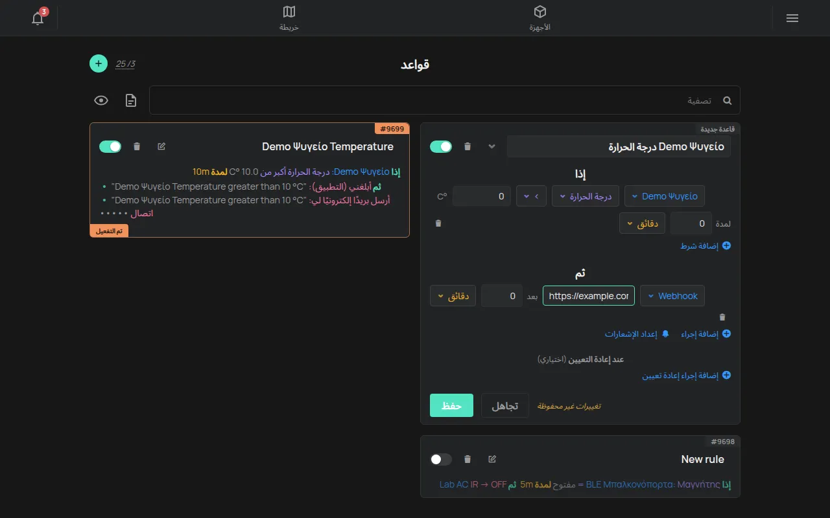Click the 25/3 rule count text
The image size is (830, 518).
pyautogui.click(x=126, y=63)
